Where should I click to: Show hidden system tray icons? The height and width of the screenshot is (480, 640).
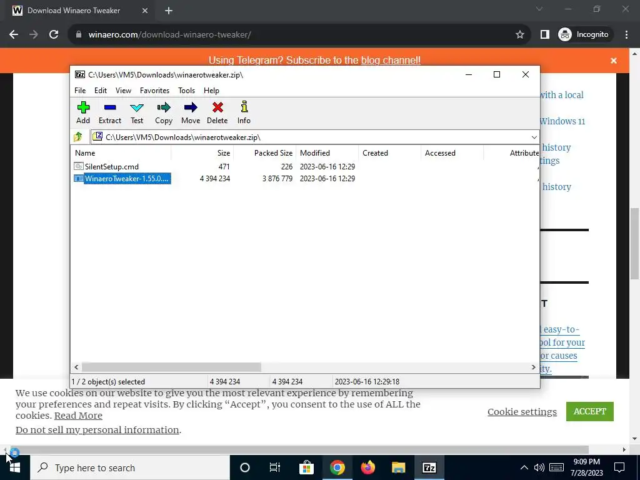tap(524, 467)
